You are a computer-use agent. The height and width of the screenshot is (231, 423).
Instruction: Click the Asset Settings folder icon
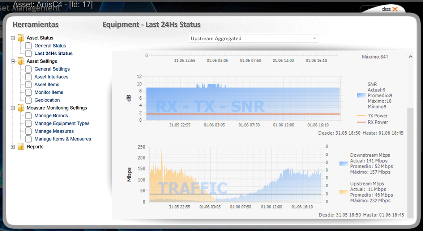(x=21, y=61)
